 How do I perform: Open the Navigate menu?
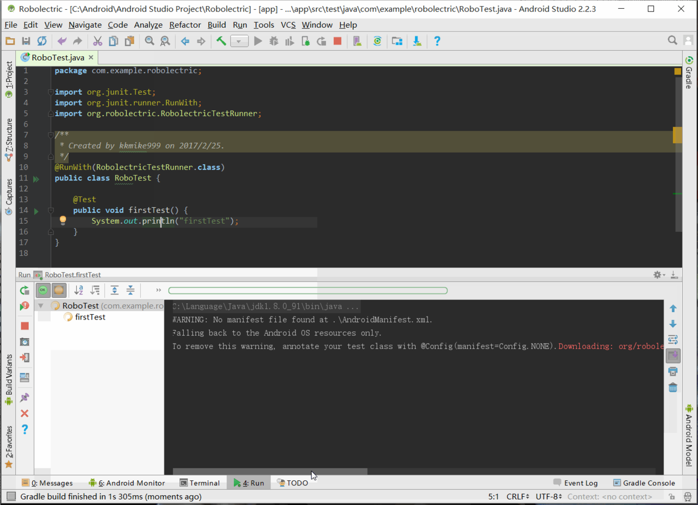pos(85,25)
